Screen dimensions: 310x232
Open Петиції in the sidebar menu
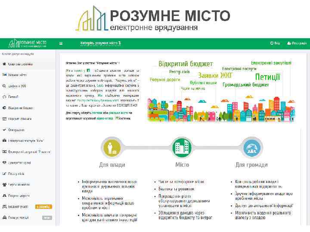click(28, 97)
